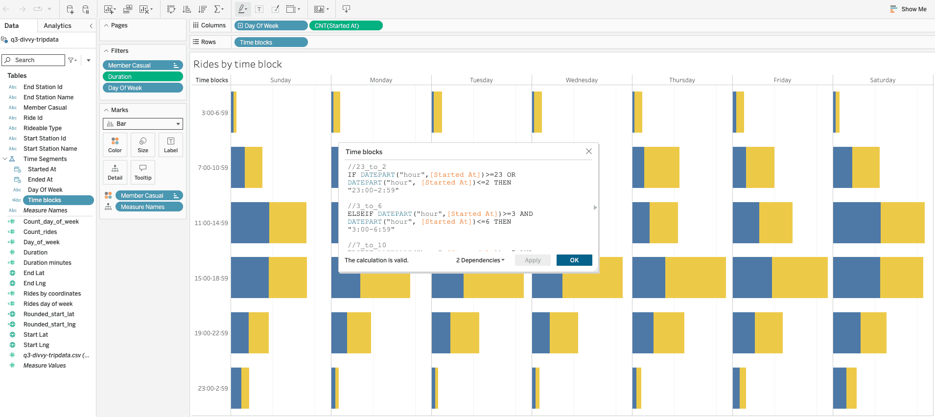935x417 pixels.
Task: Switch to the Analytics tab
Action: 57,26
